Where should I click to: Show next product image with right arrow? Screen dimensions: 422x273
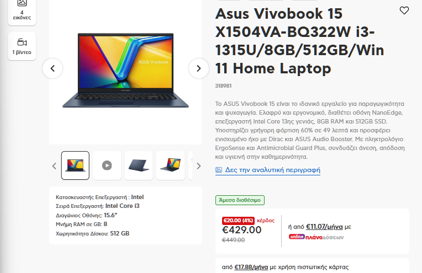coord(199,68)
